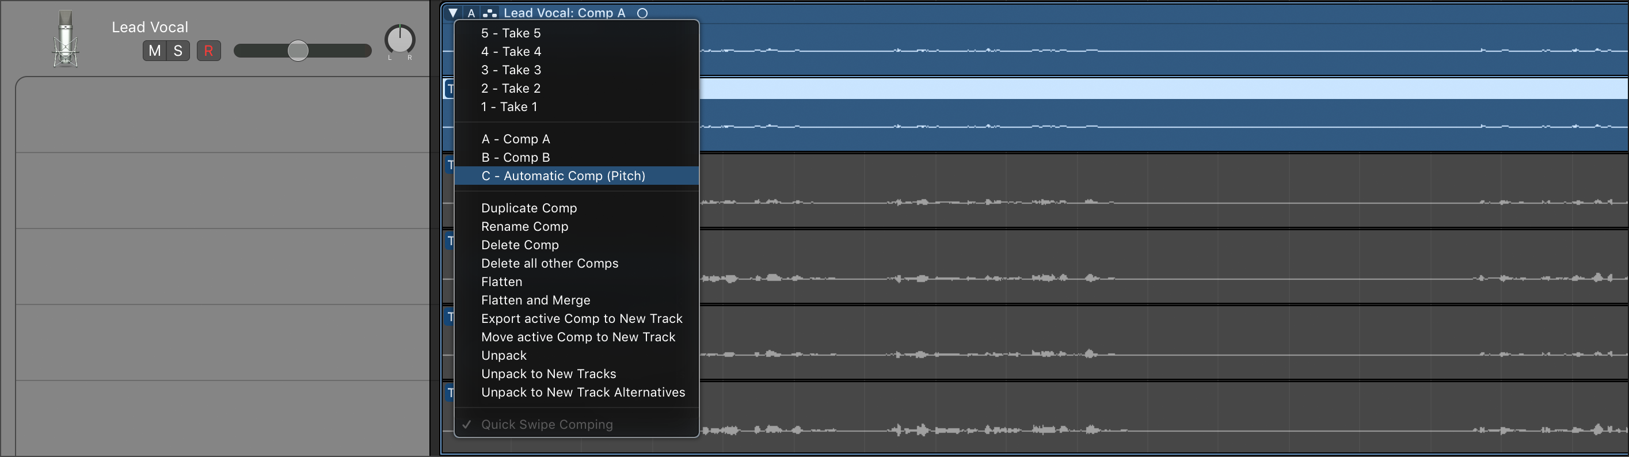
Task: Click Export active Comp to New Track
Action: [x=581, y=318]
